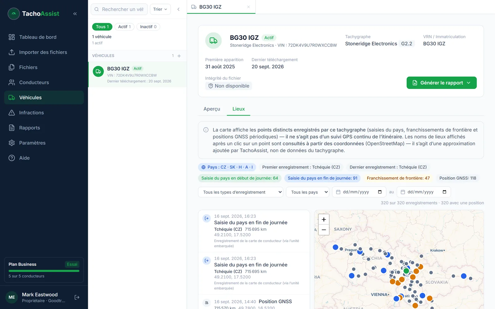Open the Tous les pays dropdown
The height and width of the screenshot is (309, 495).
tap(308, 192)
